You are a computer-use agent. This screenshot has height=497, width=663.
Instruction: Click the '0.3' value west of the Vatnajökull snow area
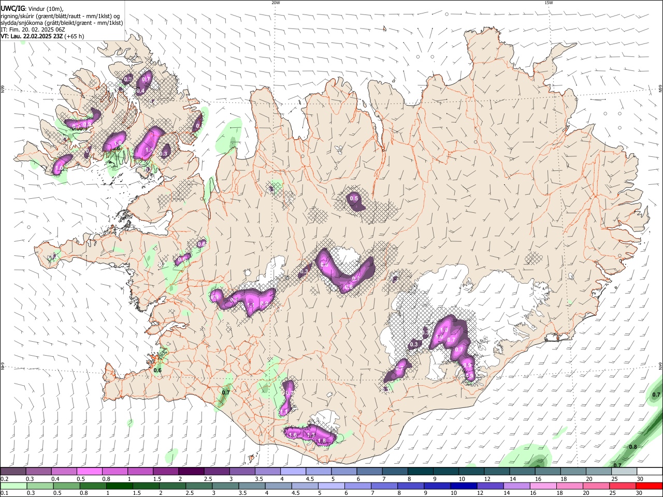414,344
